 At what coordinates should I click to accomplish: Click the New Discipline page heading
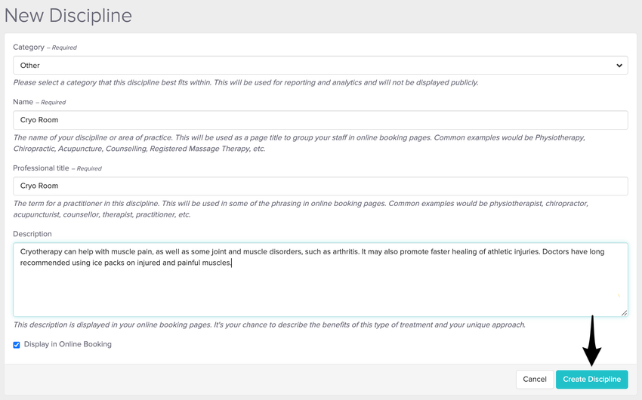pos(68,15)
